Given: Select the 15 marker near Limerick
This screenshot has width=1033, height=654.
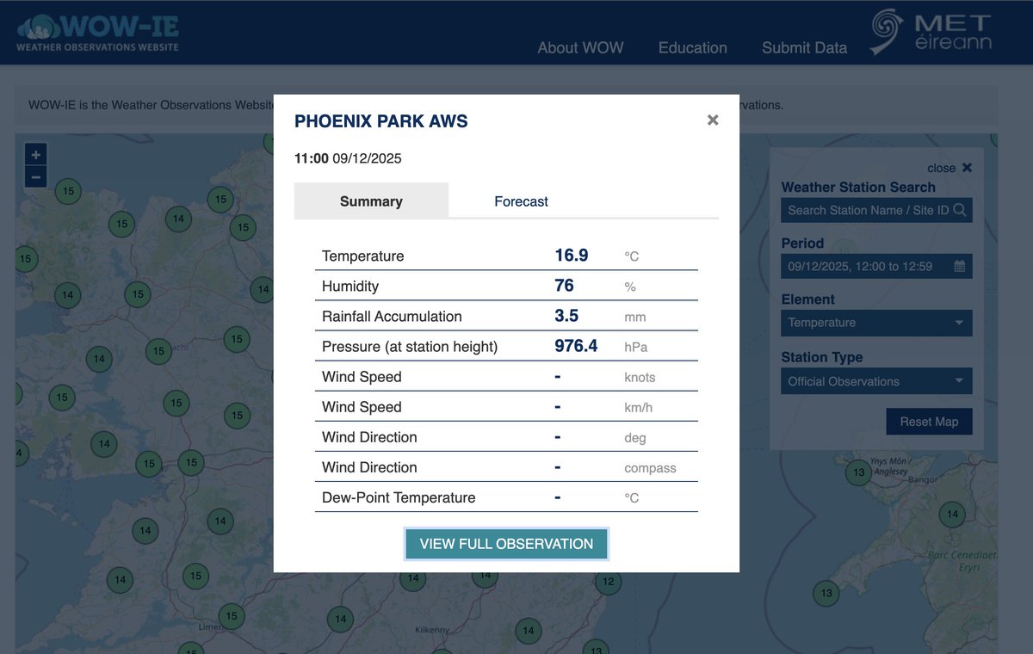Looking at the screenshot, I should click(232, 616).
